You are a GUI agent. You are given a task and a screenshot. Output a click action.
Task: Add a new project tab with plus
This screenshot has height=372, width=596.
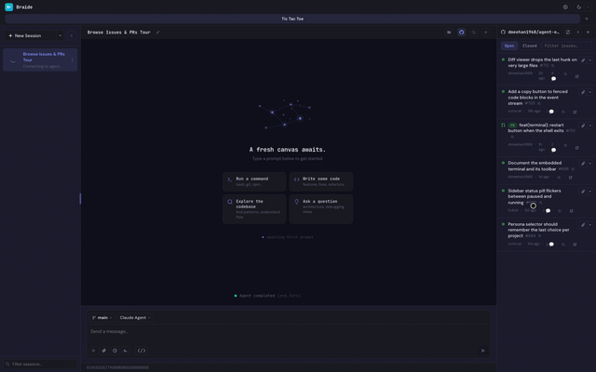coord(587,19)
